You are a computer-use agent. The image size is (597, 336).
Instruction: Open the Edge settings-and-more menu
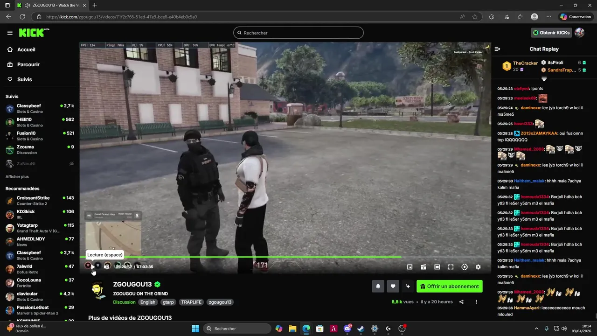(548, 17)
